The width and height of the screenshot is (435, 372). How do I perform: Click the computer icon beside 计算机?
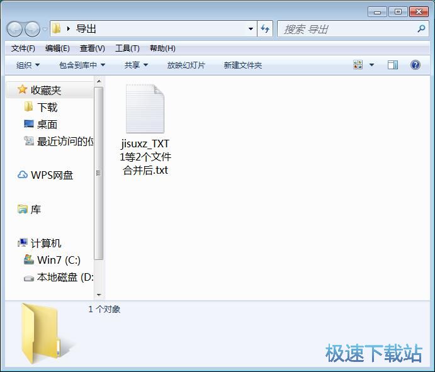click(x=23, y=243)
